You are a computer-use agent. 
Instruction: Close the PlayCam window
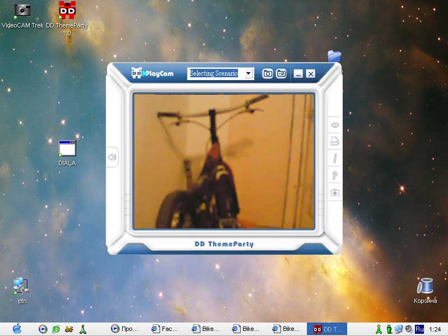311,73
